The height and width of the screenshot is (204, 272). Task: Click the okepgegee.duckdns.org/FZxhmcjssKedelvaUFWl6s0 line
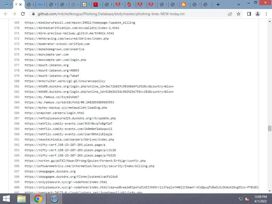point(71,177)
